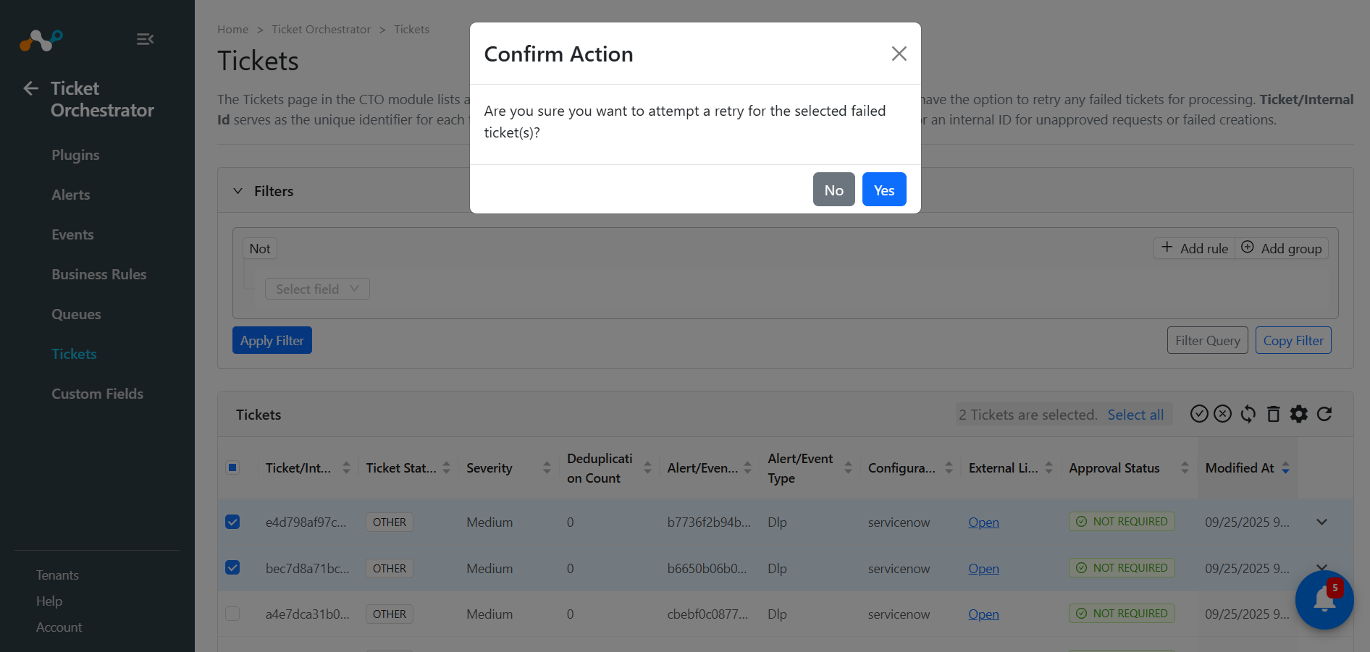Sort by Severity column arrows
1370x652 pixels.
[547, 468]
